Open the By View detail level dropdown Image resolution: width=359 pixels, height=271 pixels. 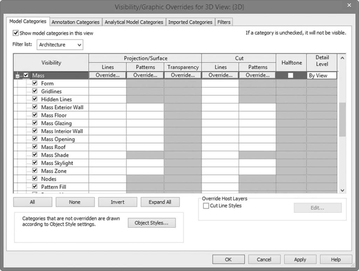(x=322, y=75)
